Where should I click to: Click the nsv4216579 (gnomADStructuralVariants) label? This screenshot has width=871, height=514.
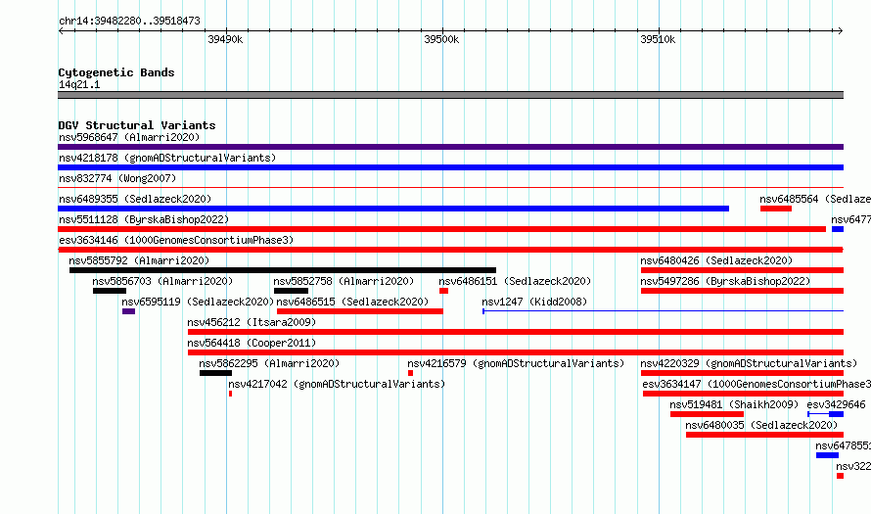[516, 363]
